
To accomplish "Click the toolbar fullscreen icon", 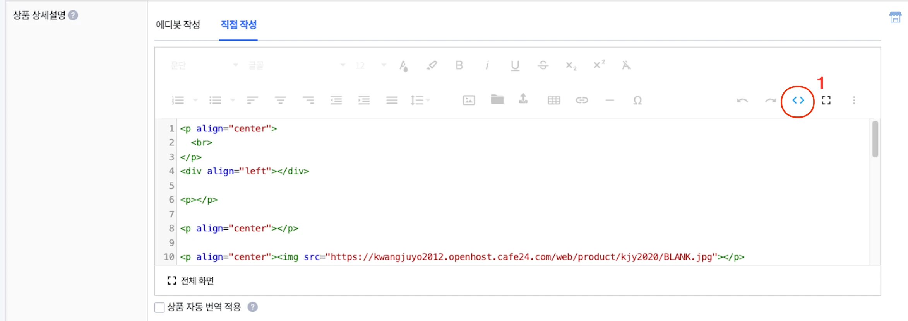I will [x=826, y=101].
